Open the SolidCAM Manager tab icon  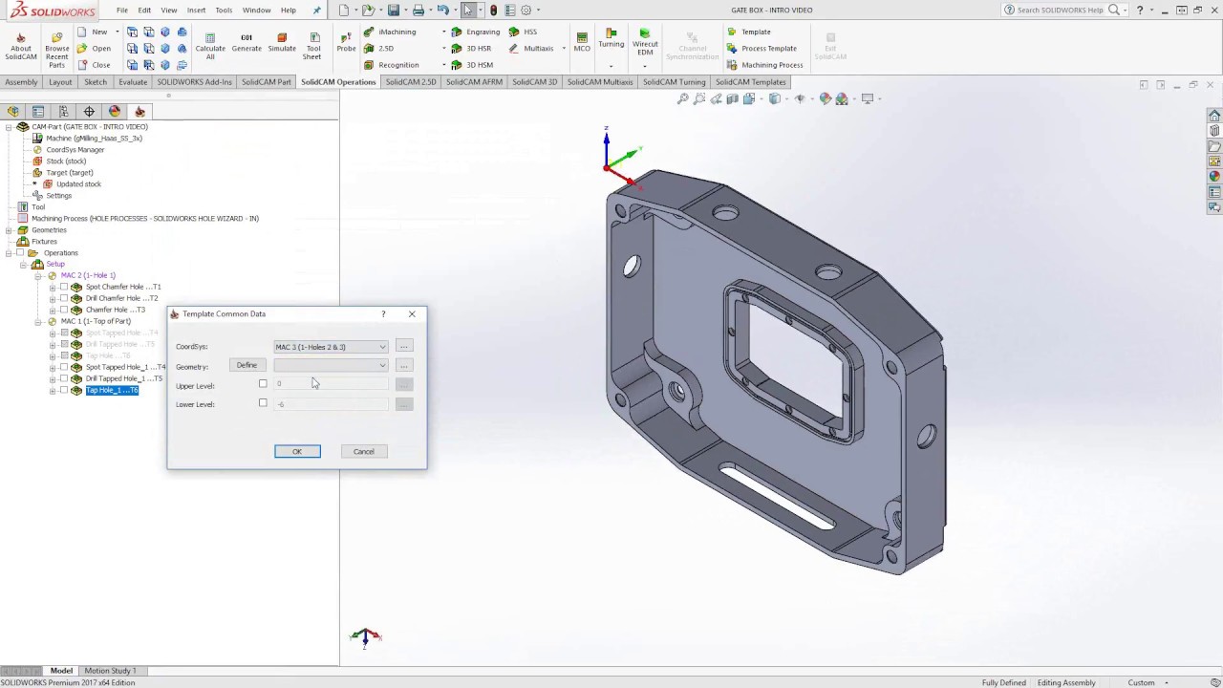pyautogui.click(x=139, y=112)
